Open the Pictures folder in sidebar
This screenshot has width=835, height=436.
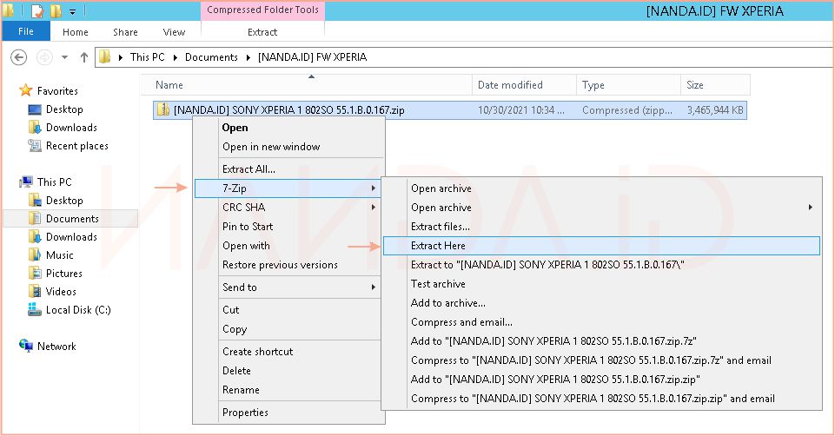click(x=63, y=274)
